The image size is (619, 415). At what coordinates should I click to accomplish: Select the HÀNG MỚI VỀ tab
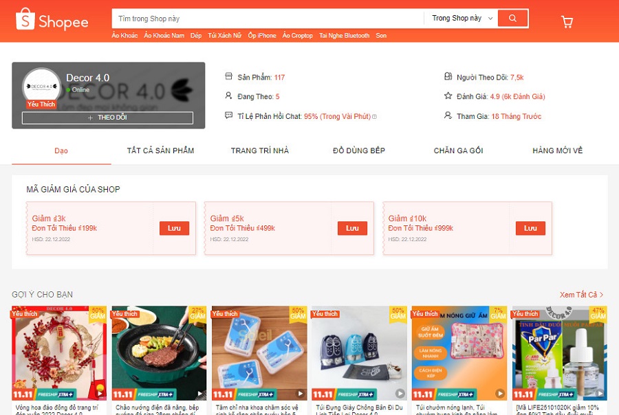(557, 150)
